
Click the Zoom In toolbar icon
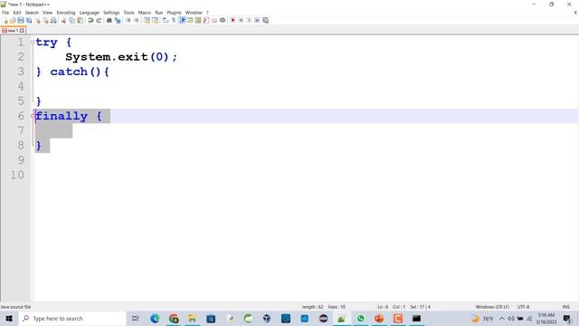click(128, 20)
